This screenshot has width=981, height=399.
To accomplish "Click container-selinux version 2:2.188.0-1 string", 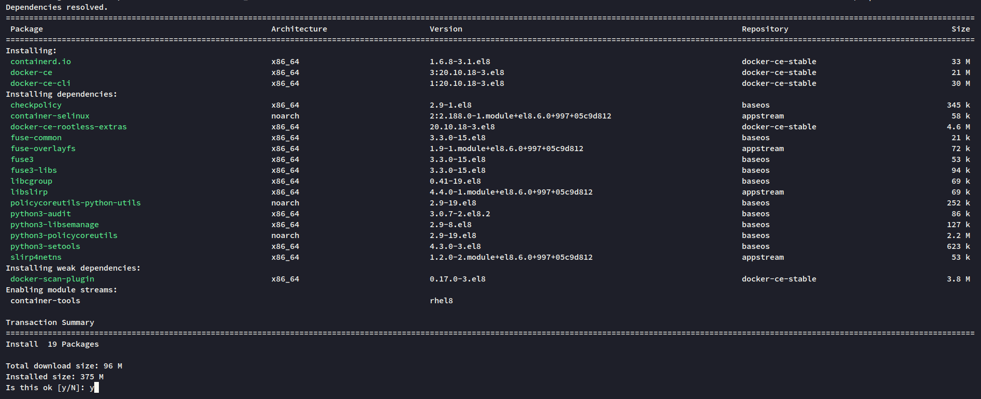I will click(521, 116).
